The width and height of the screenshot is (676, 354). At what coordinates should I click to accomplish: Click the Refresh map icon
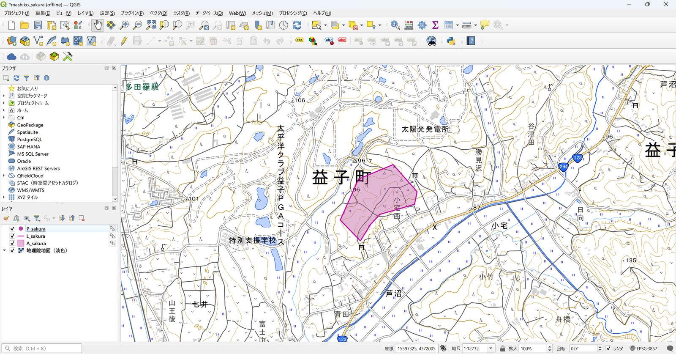click(297, 25)
